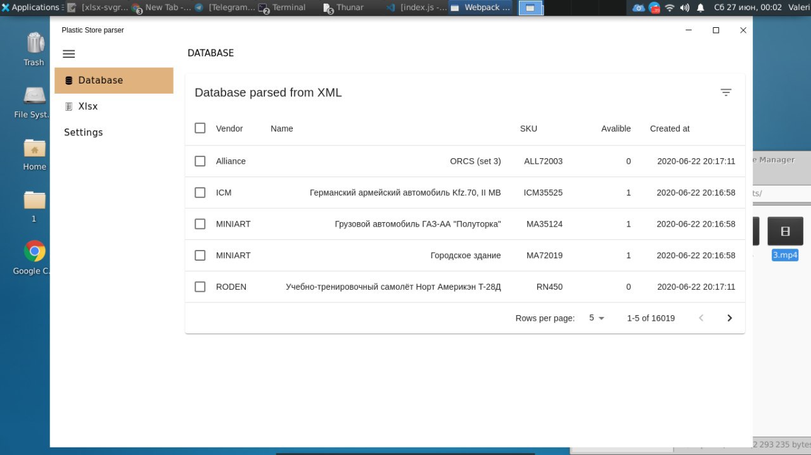Viewport: 811px width, 455px height.
Task: Open the Telegram tray icon with badge
Action: point(654,8)
